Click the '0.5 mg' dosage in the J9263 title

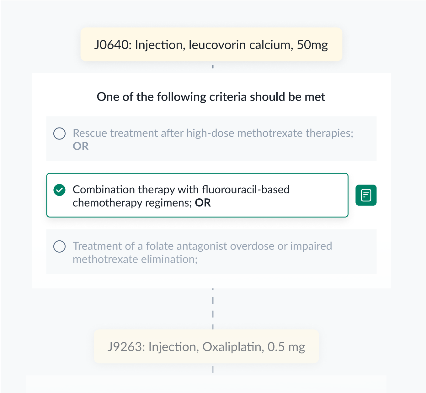pos(286,347)
